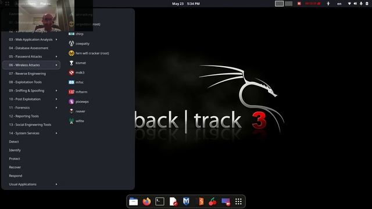This screenshot has width=372, height=209.
Task: Click power icon in top bar
Action: click(367, 3)
